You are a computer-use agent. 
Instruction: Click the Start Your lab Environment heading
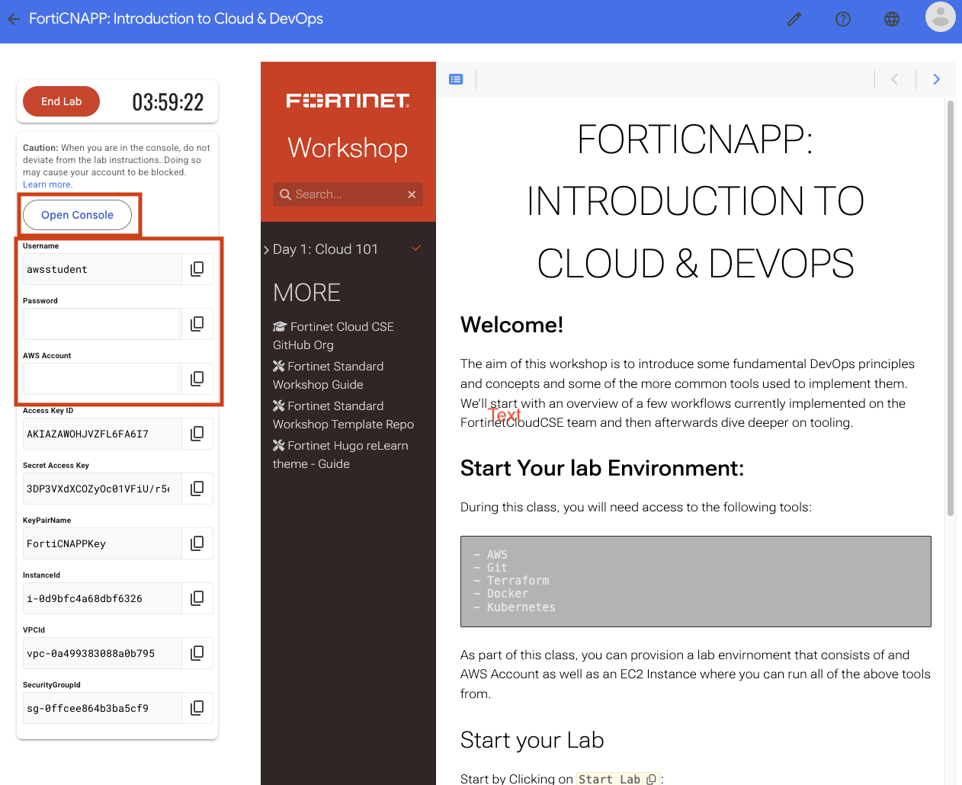coord(601,468)
